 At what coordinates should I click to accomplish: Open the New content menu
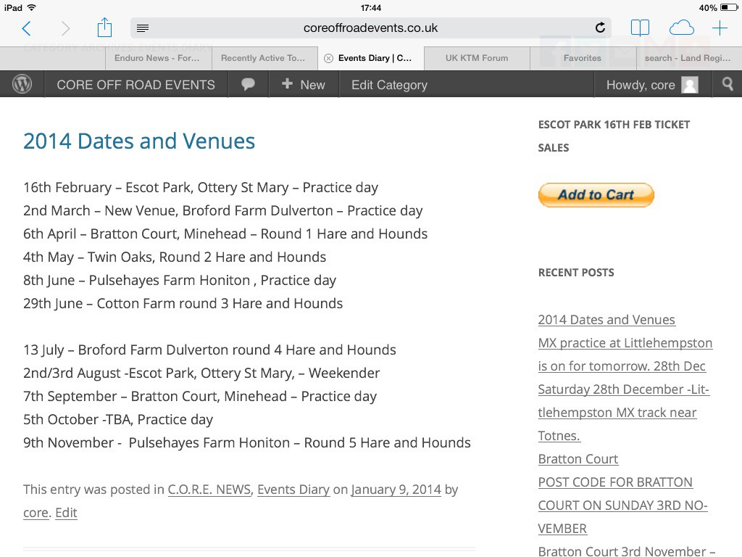304,85
